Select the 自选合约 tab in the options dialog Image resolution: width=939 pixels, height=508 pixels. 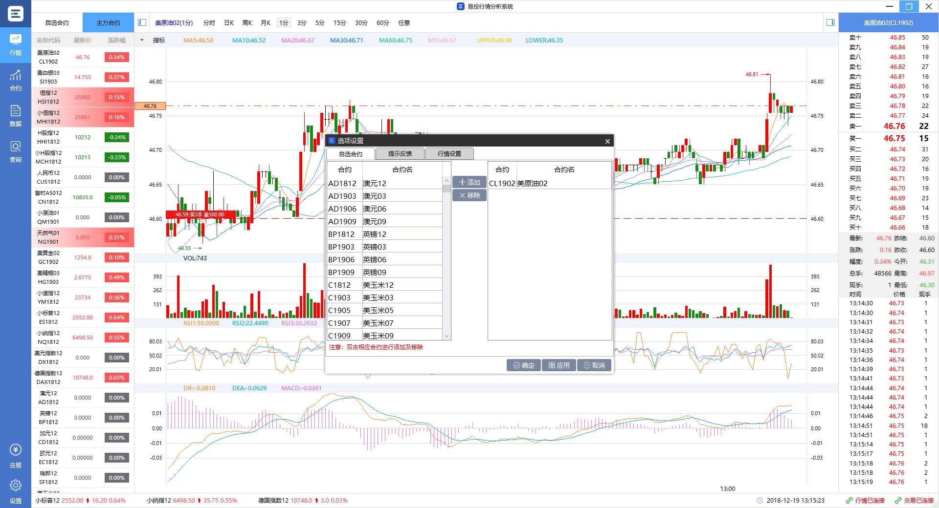[351, 154]
